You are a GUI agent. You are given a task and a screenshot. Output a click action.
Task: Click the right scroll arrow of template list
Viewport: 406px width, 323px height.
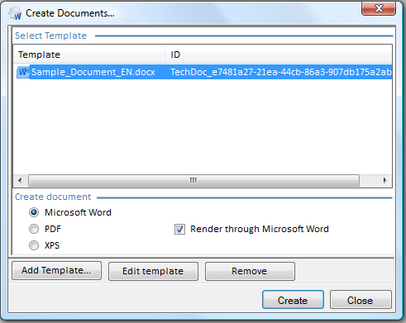[x=385, y=181]
